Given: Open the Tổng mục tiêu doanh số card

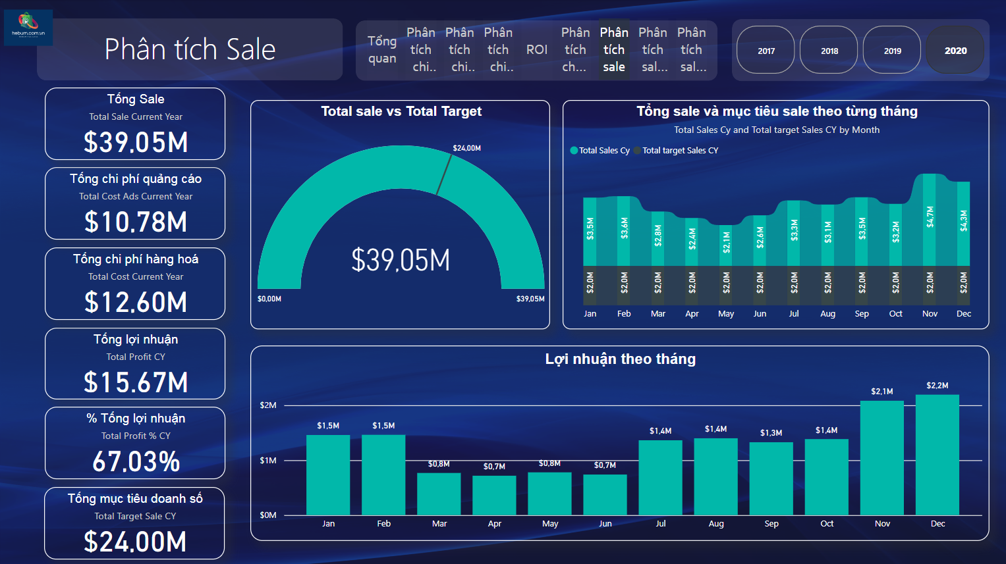Looking at the screenshot, I should 135,524.
